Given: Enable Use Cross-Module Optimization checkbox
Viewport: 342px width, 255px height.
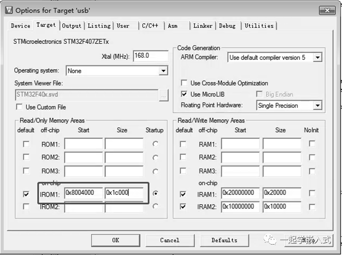Looking at the screenshot, I should (184, 83).
